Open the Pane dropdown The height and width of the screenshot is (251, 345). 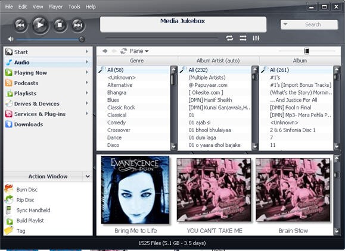(x=139, y=51)
